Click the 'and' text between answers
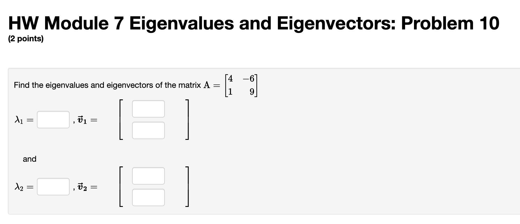Image resolution: width=520 pixels, height=224 pixels. pos(30,159)
